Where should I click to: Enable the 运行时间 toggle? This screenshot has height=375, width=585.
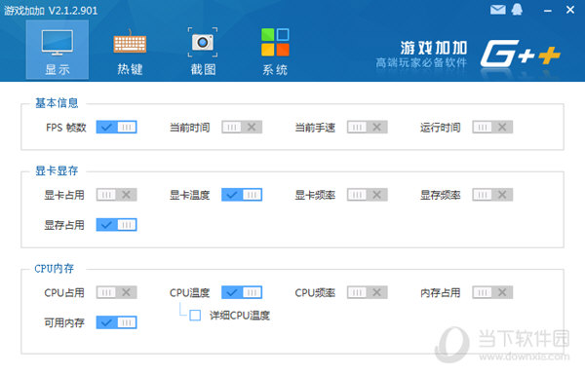492,128
